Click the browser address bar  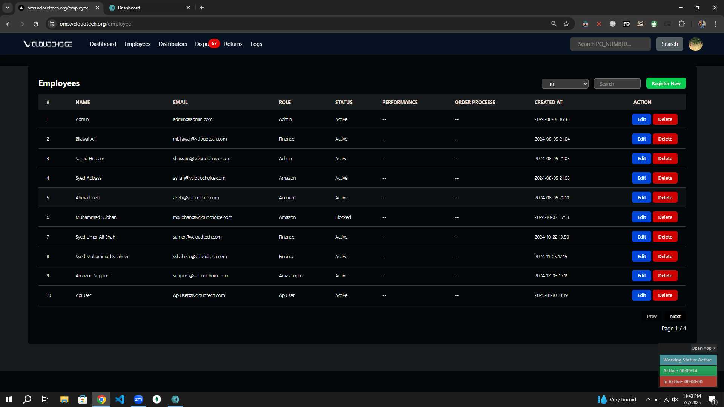302,24
